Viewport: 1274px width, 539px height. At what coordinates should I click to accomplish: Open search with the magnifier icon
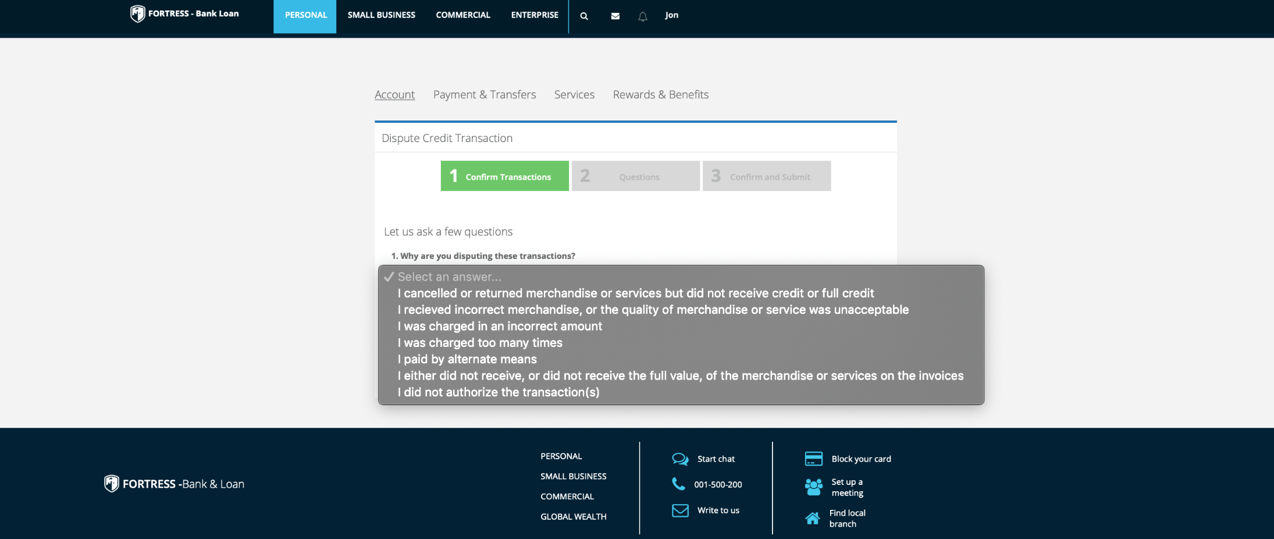[584, 16]
